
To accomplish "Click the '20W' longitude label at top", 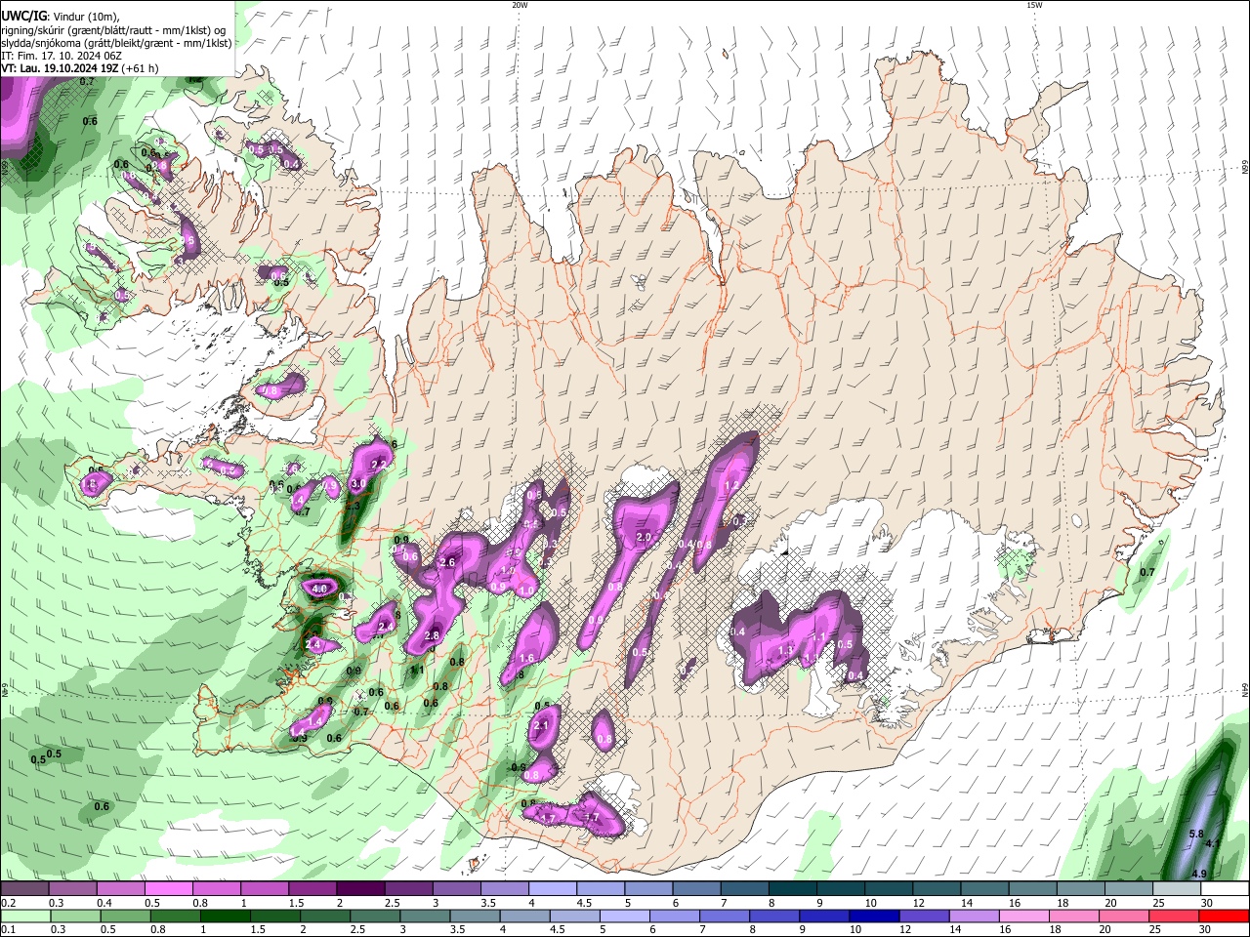I will (520, 5).
